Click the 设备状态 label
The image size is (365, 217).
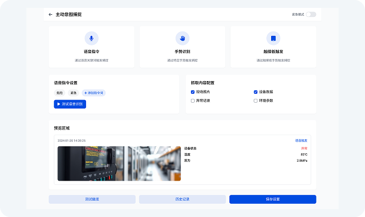pyautogui.click(x=190, y=148)
